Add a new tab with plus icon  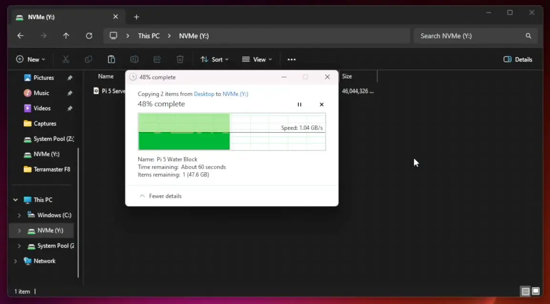point(136,17)
